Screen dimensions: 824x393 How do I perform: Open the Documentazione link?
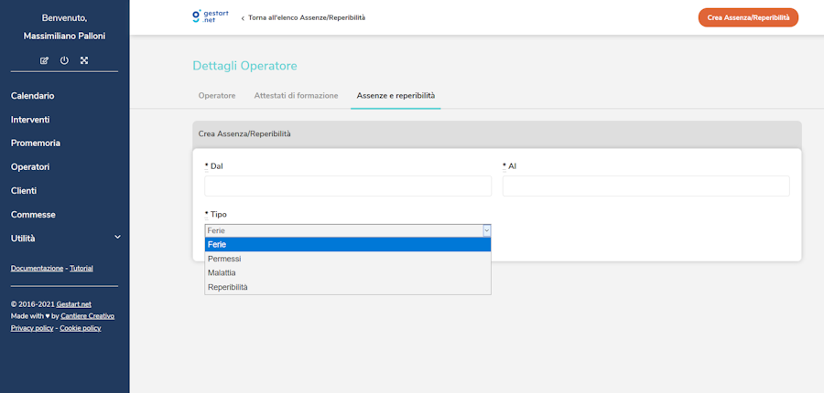tap(37, 268)
